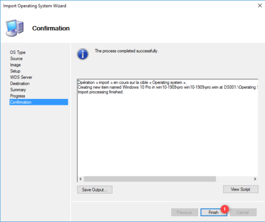Viewport: 265px width, 222px height.
Task: Select the Setup wizard step
Action: point(15,71)
